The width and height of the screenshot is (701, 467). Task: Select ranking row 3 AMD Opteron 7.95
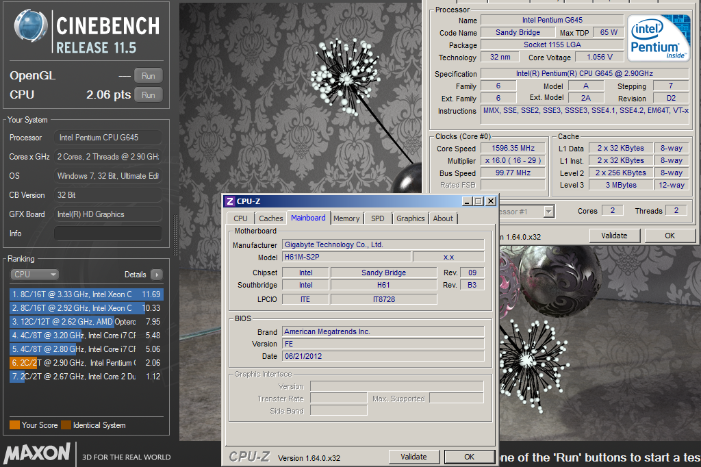coord(86,322)
